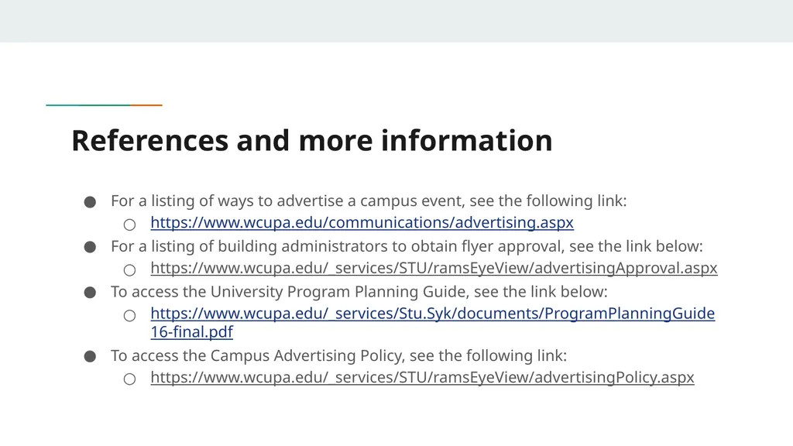Click the gray banner at top of slide

[396, 21]
